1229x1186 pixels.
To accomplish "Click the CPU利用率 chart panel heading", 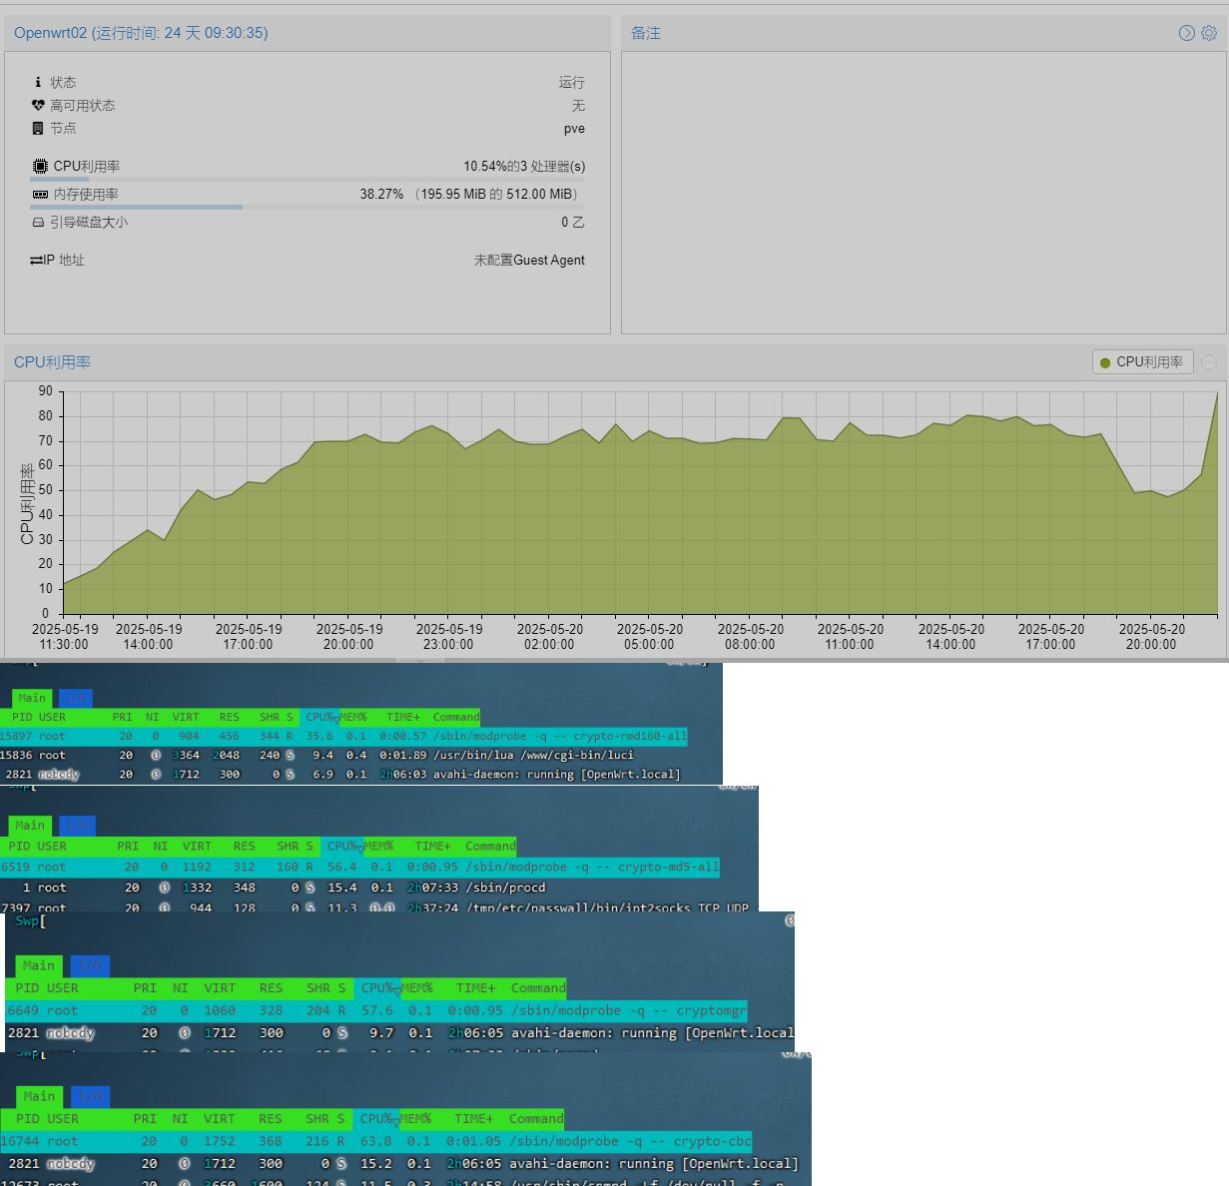I will [52, 362].
